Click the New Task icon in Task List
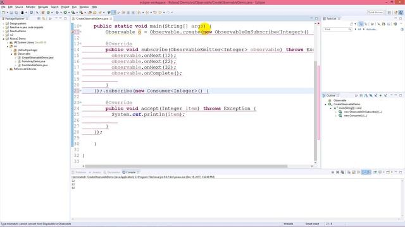Viewport: 405px width, 227px height. point(351,24)
